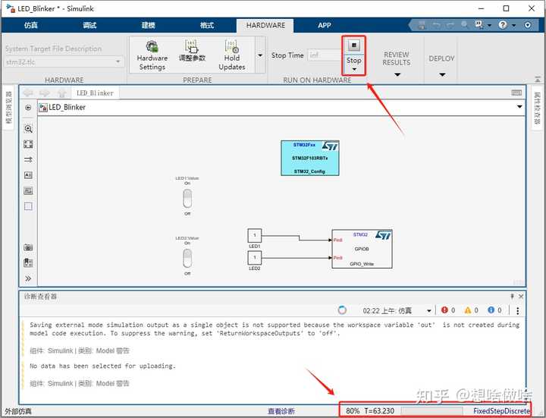
Task: Expand the palette double-chevron icon
Action: tap(28, 278)
